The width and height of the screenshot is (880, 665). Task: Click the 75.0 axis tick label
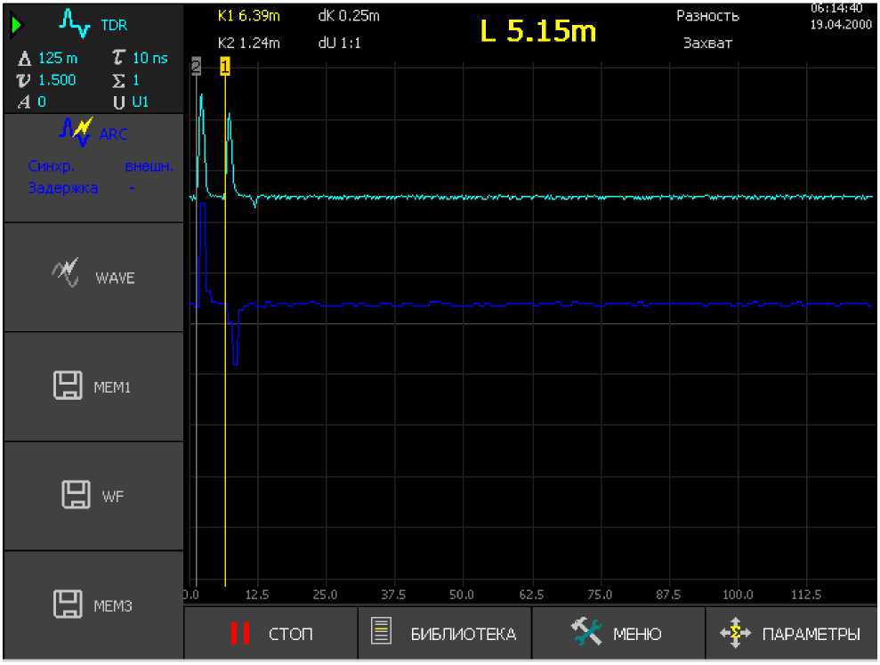pos(600,595)
